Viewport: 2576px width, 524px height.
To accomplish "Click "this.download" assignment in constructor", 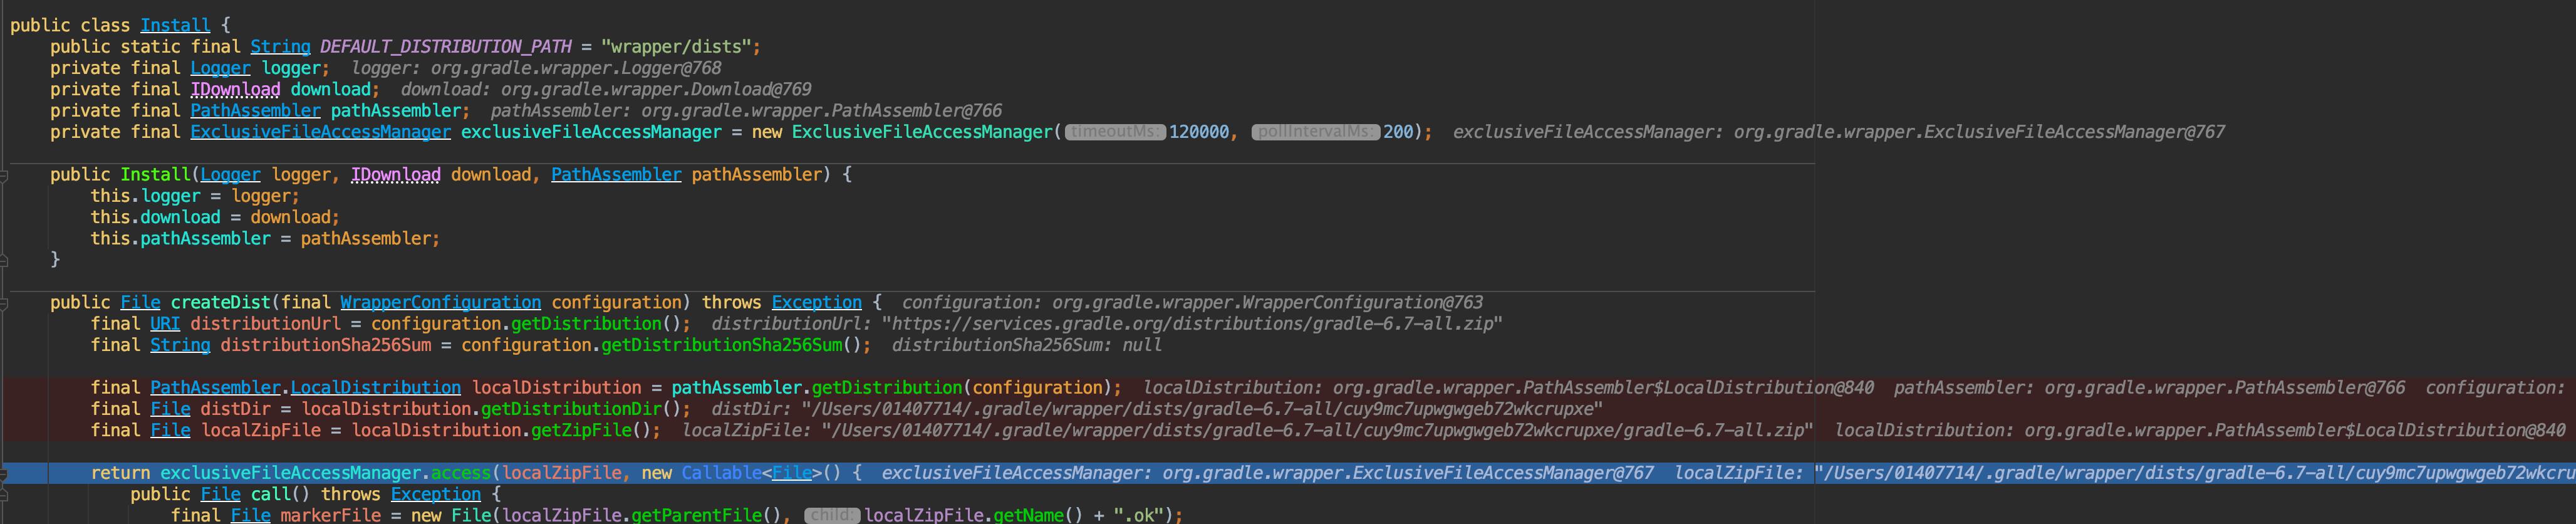I will pos(155,217).
